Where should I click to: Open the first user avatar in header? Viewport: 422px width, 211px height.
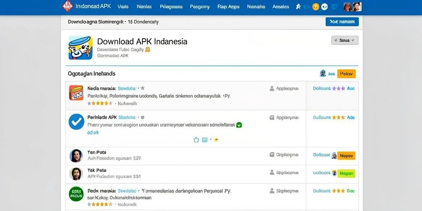347,7
